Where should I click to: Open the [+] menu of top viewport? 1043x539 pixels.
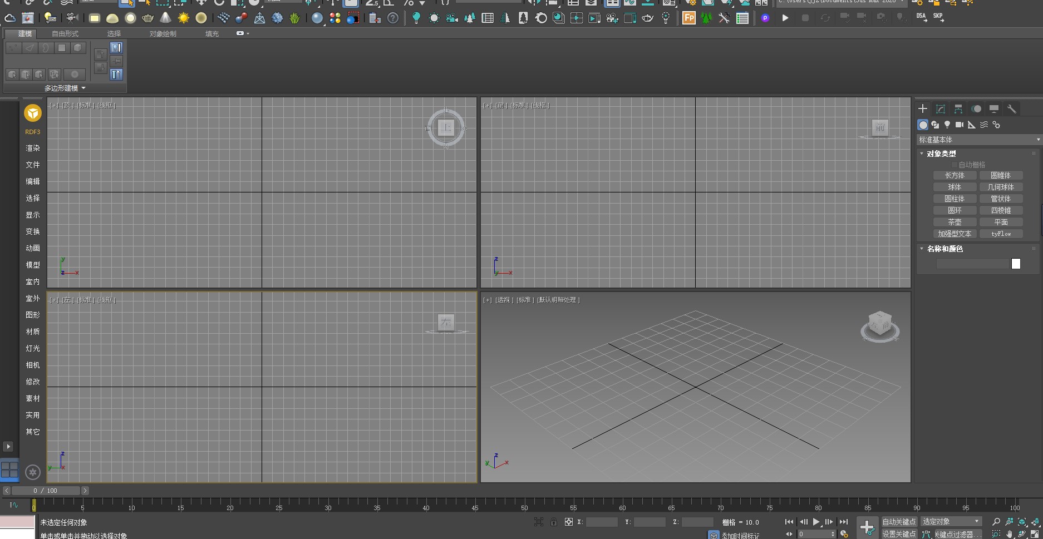coord(54,105)
